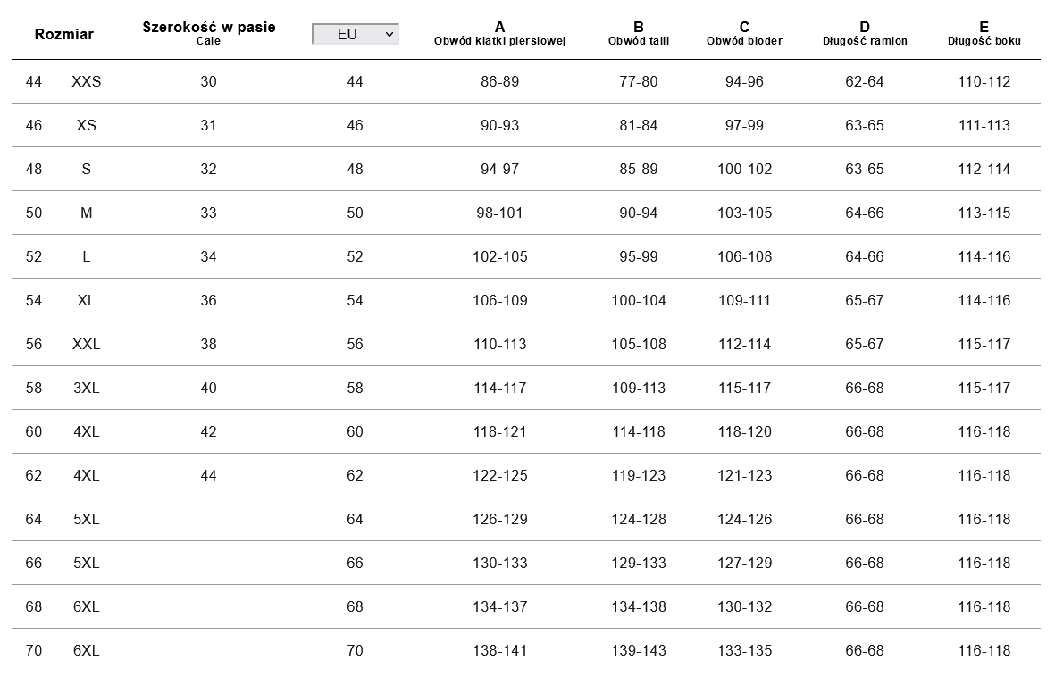The height and width of the screenshot is (677, 1055).
Task: Click the Rozmiar column header
Action: click(63, 35)
